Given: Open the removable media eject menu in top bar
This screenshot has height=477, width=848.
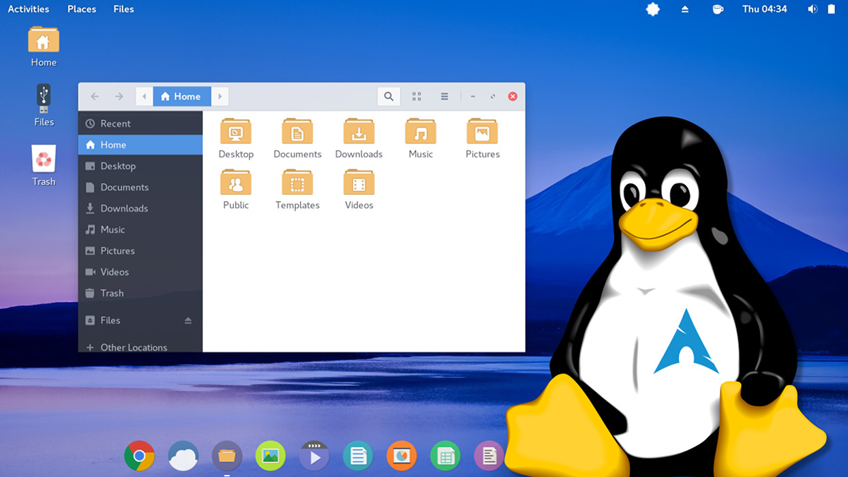Looking at the screenshot, I should tap(685, 9).
